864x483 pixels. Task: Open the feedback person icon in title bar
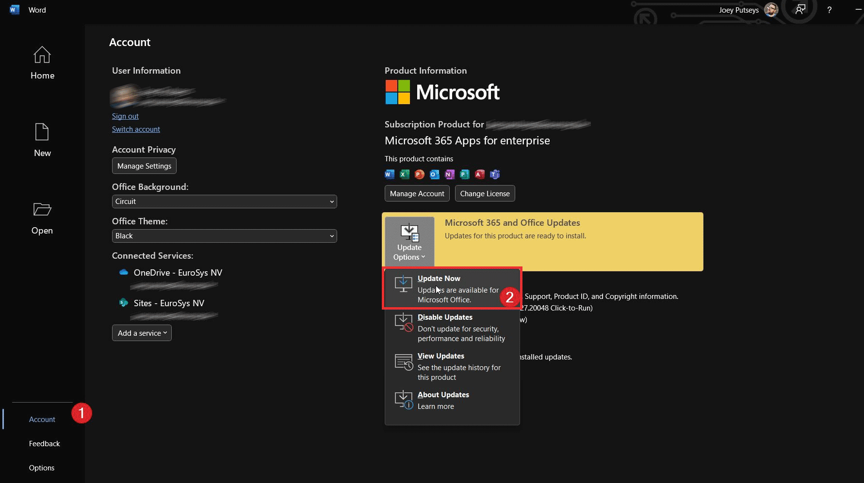point(800,10)
